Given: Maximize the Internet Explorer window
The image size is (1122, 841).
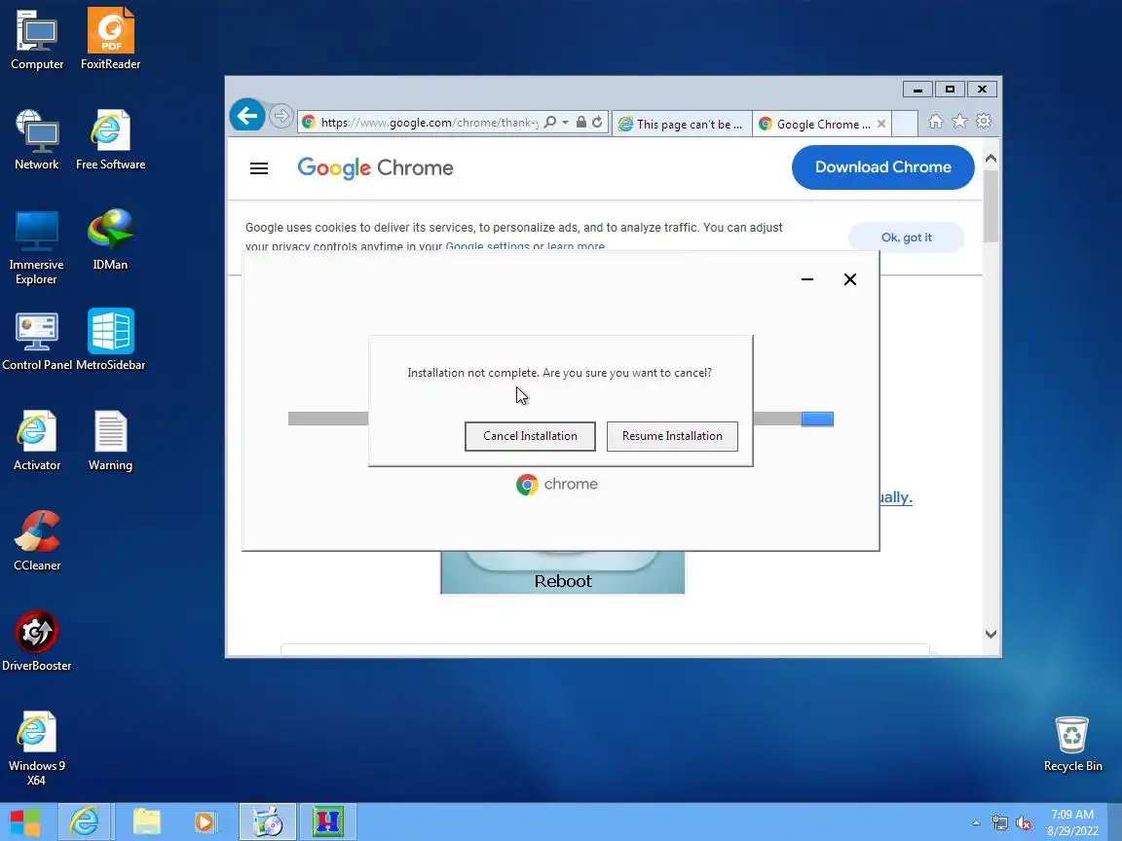Looking at the screenshot, I should click(950, 90).
